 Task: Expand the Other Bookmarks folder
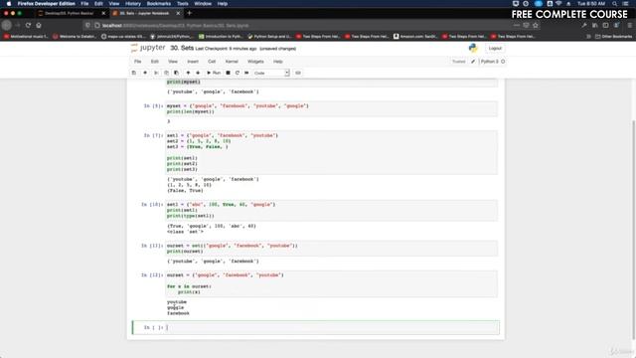tap(613, 36)
